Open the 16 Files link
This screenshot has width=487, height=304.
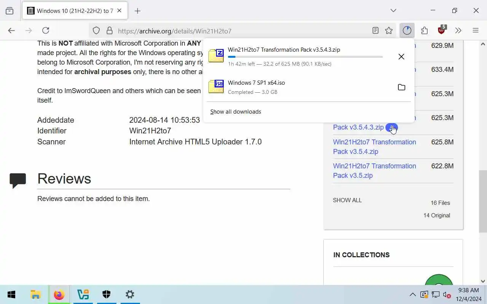(440, 203)
